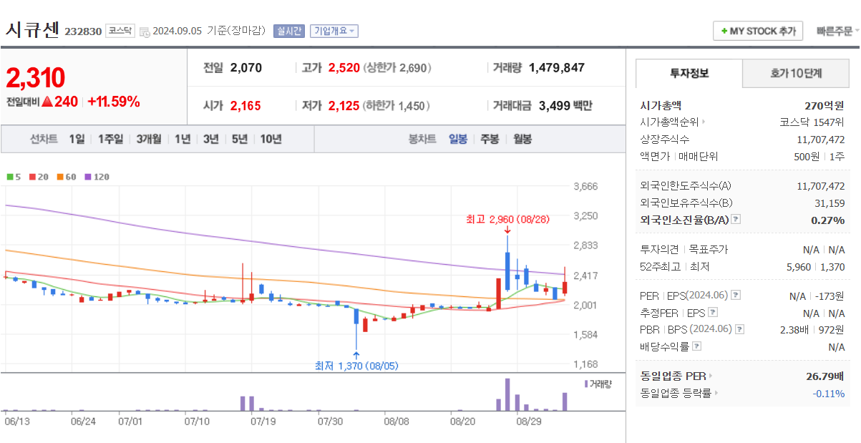Image resolution: width=861 pixels, height=443 pixels.
Task: Expand the 시가총액순위 arrow
Action: tap(704, 122)
